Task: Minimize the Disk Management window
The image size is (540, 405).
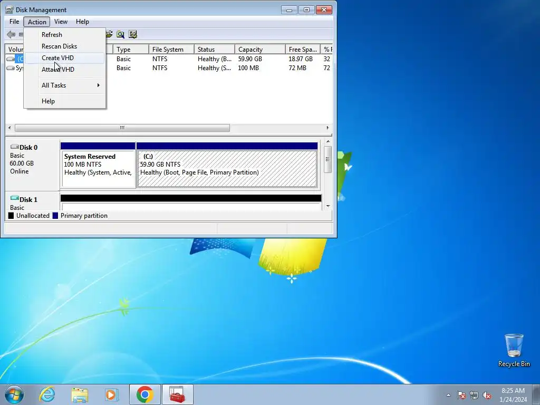Action: (289, 9)
